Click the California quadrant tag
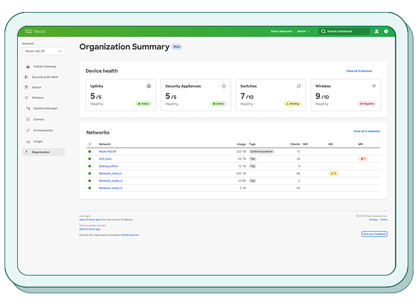The height and width of the screenshot is (307, 418). (261, 152)
